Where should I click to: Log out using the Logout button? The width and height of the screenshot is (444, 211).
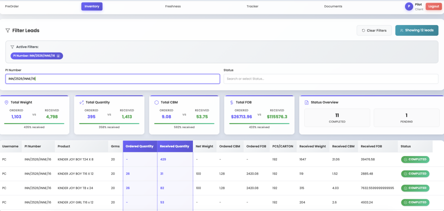point(433,6)
